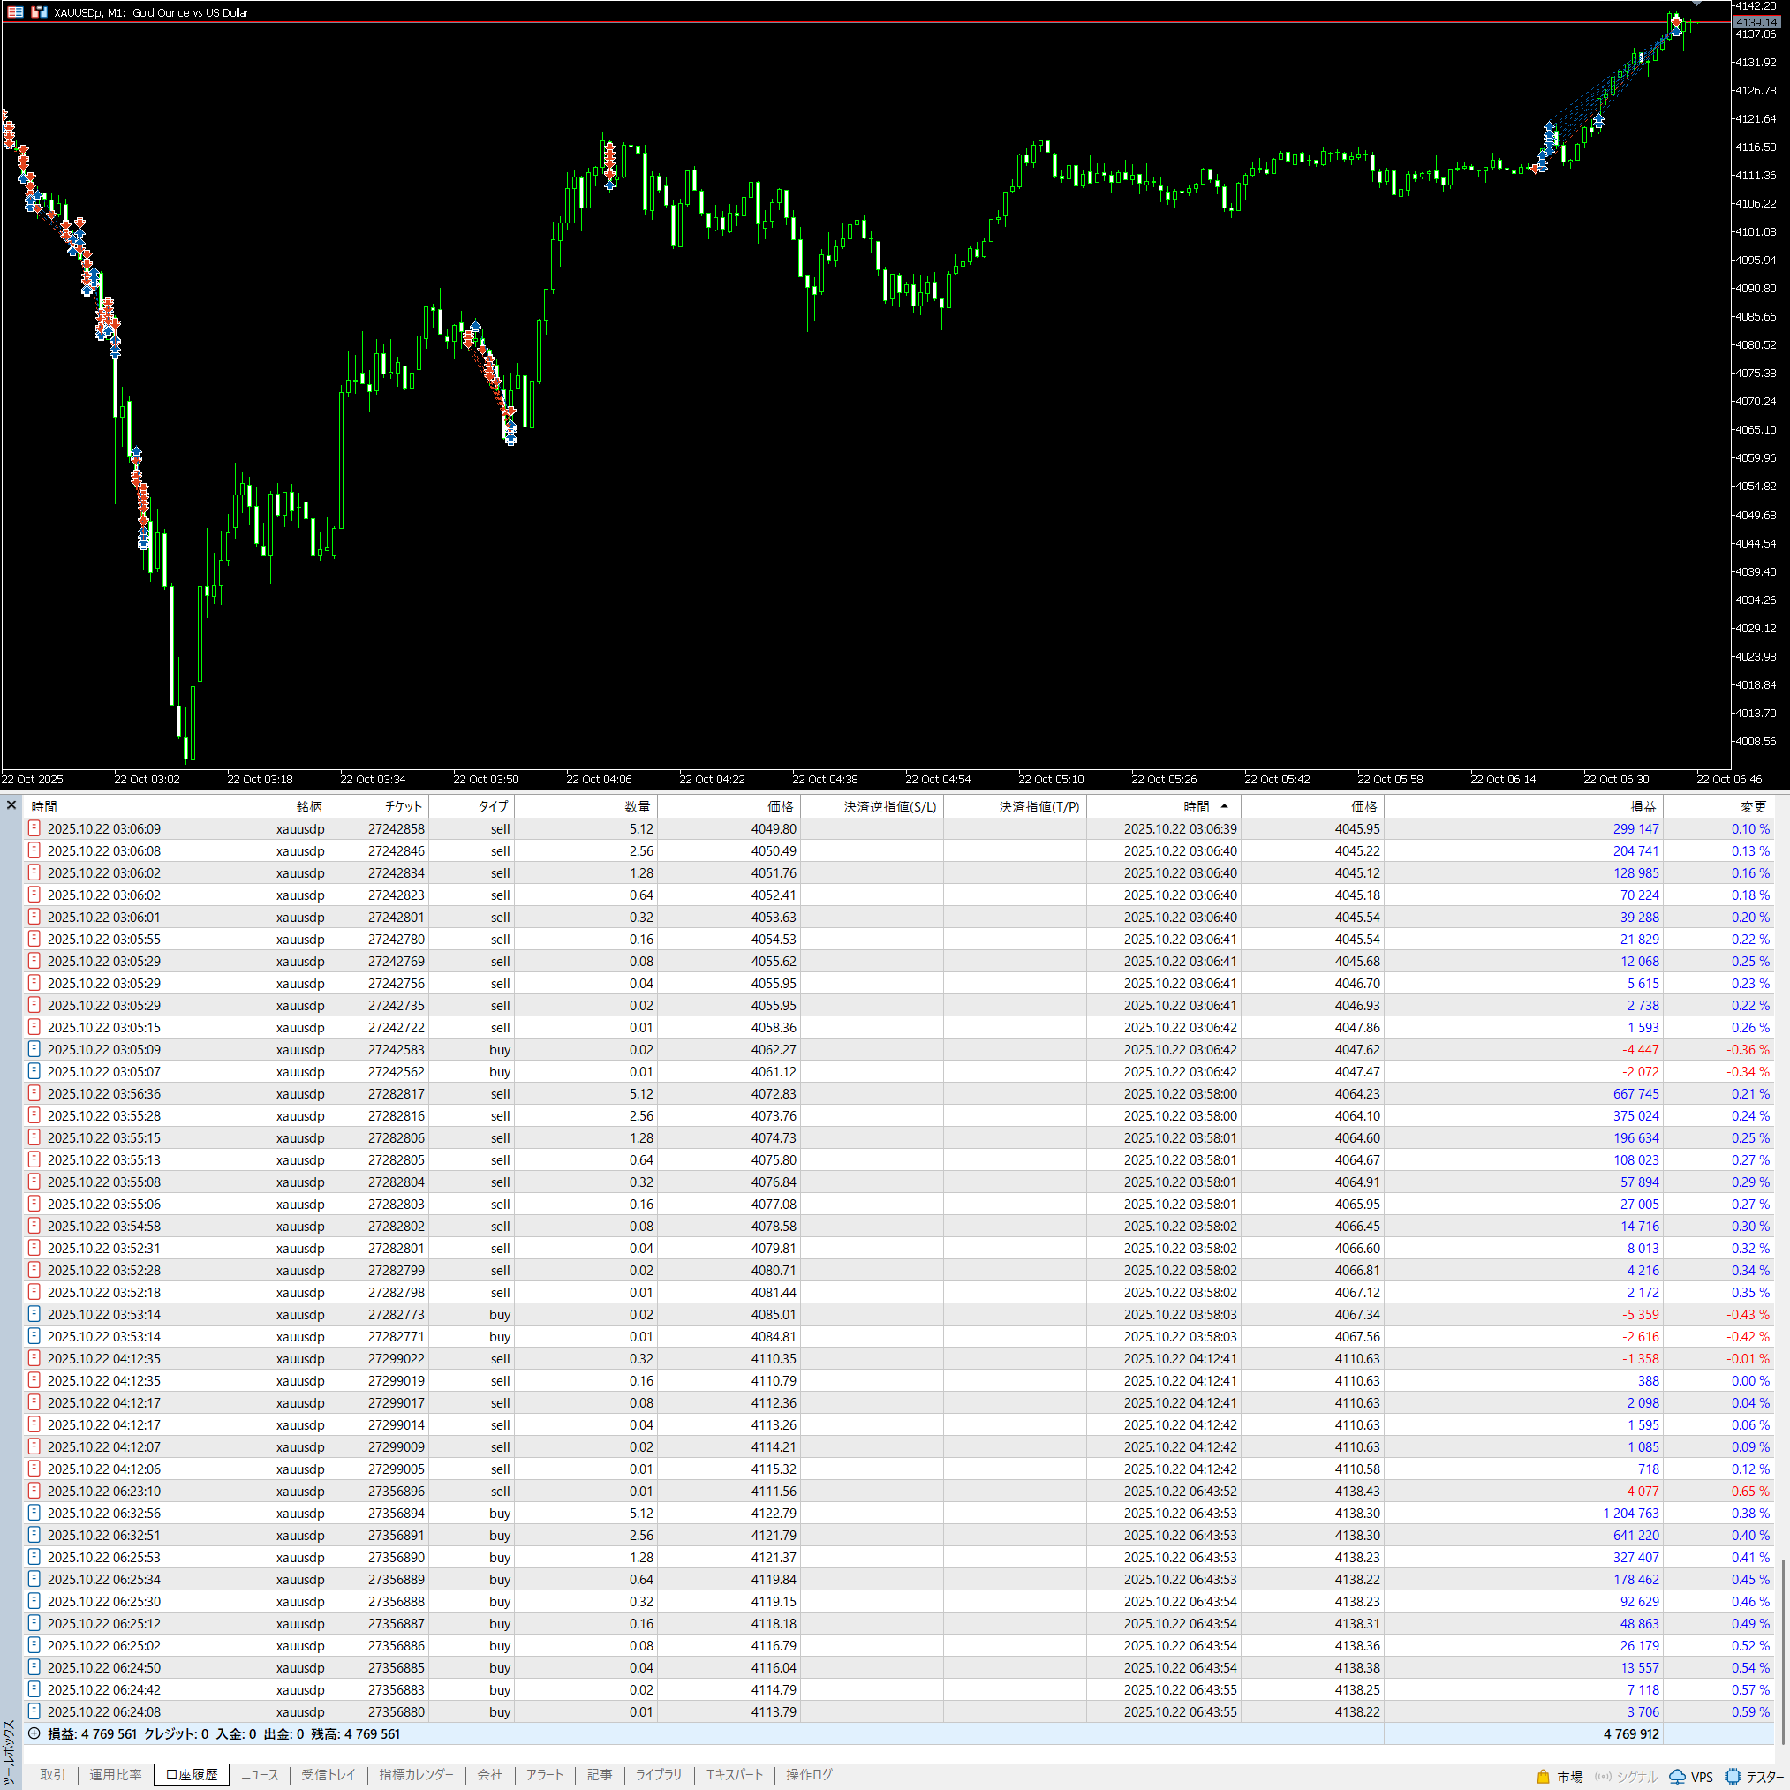Click the one-click trading panel icon
Image resolution: width=1790 pixels, height=1790 pixels.
39,12
